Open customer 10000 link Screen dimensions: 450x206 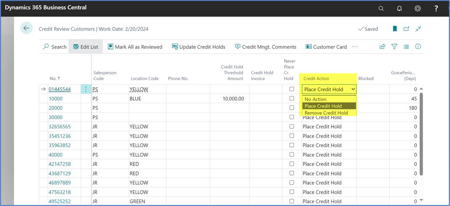pyautogui.click(x=56, y=99)
